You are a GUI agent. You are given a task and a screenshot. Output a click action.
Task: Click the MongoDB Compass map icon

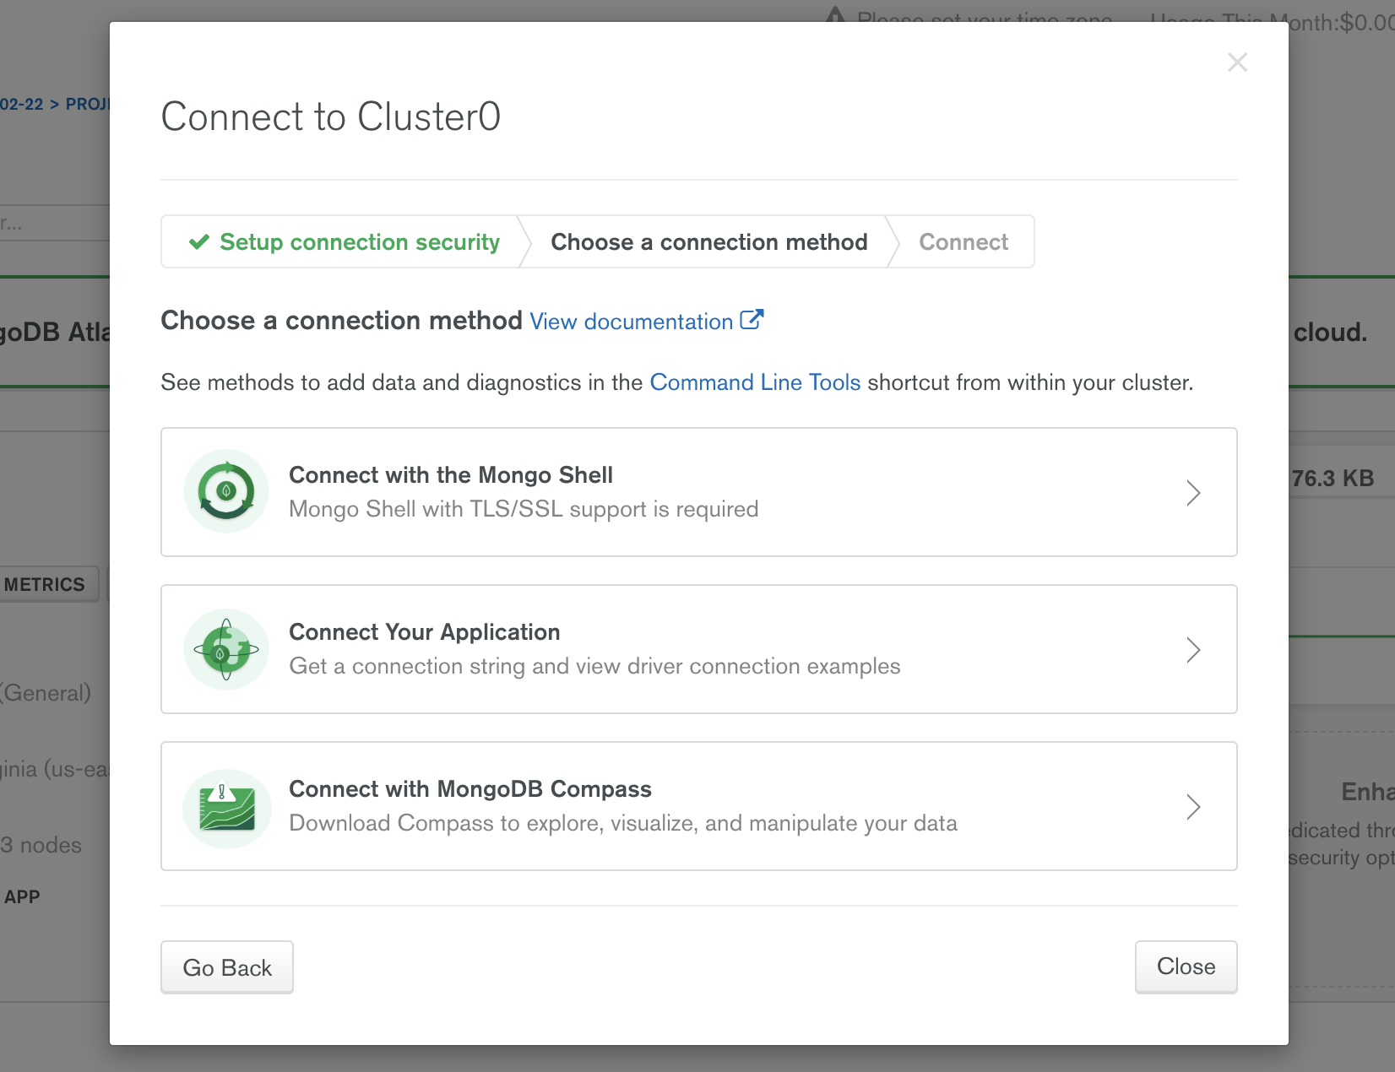tap(226, 807)
